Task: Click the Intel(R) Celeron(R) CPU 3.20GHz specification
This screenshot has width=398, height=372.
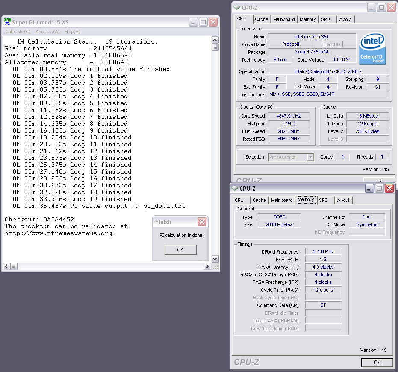Action: 328,71
